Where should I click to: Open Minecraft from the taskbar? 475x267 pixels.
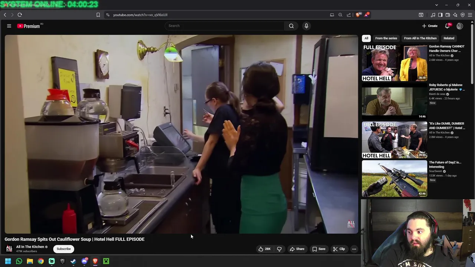point(106,261)
